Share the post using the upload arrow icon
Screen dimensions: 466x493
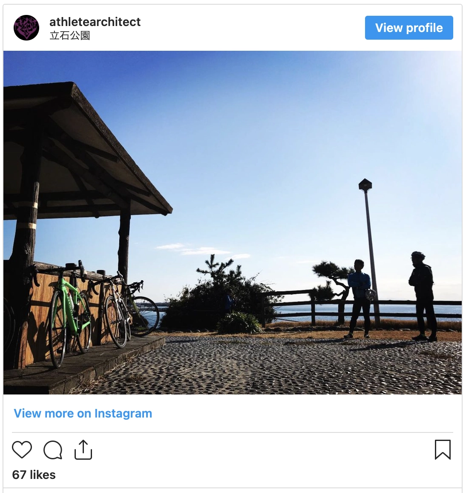[83, 449]
